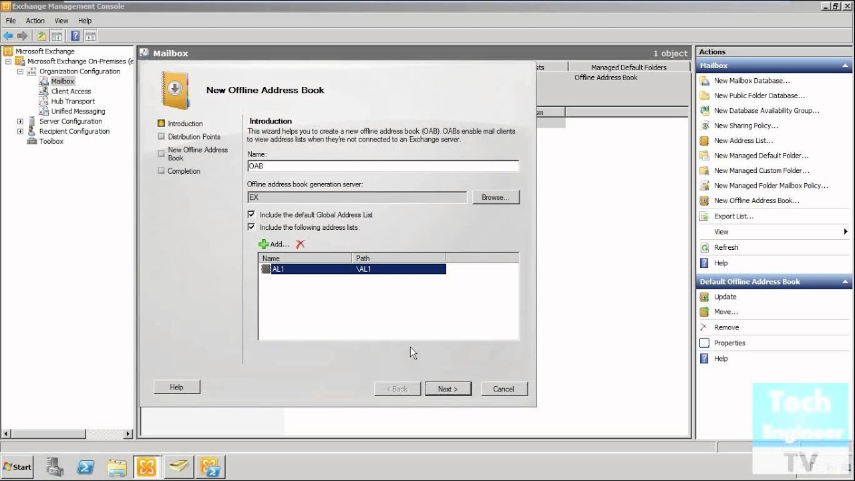Click the wizard Help button
855x481 pixels.
coord(176,387)
